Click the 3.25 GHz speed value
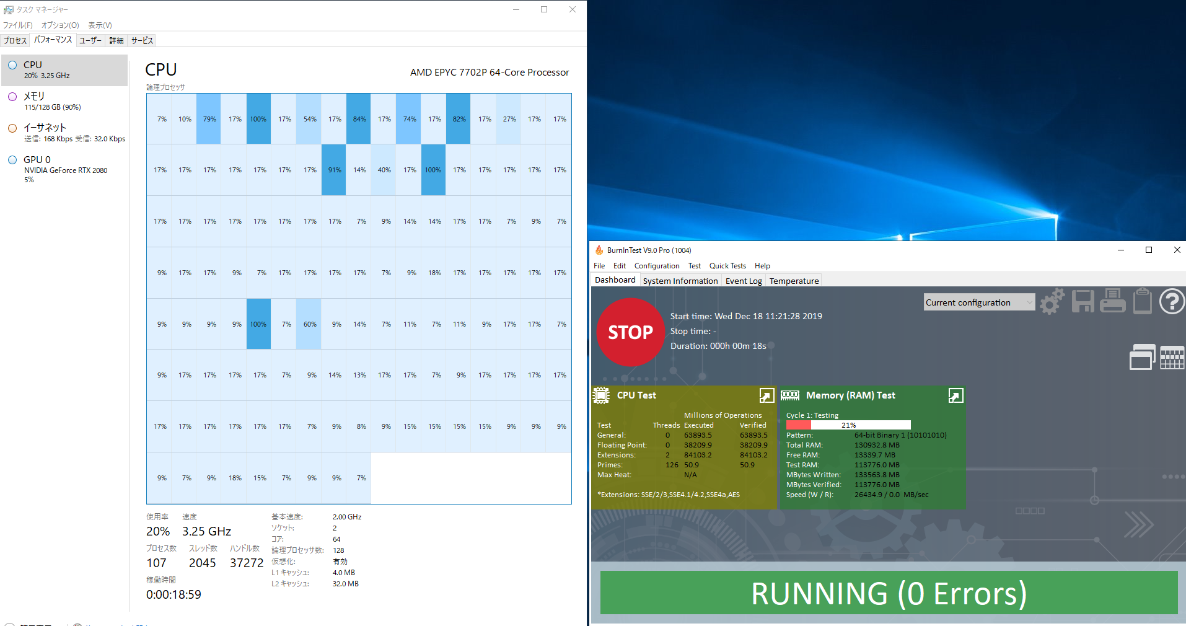 coord(206,531)
